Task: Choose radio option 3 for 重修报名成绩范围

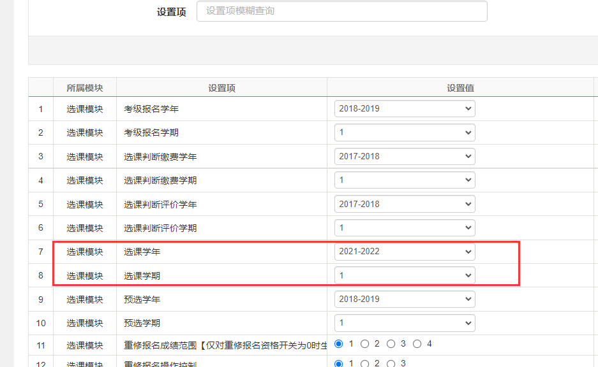Action: (x=391, y=344)
